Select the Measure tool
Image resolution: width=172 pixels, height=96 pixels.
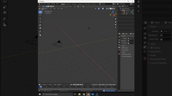tap(40, 35)
